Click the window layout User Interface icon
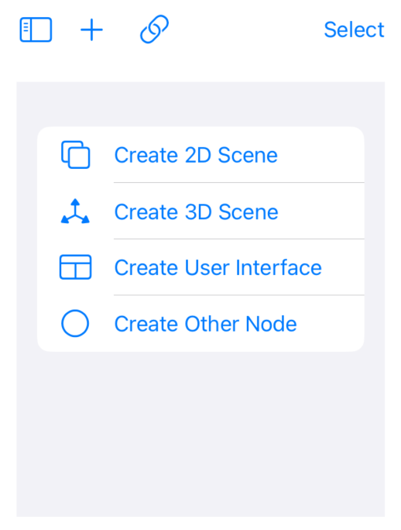 coord(75,267)
